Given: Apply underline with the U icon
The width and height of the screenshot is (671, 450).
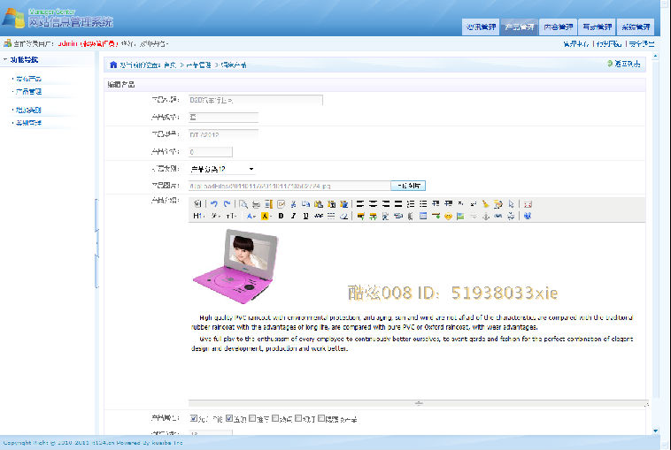Looking at the screenshot, I should (305, 217).
